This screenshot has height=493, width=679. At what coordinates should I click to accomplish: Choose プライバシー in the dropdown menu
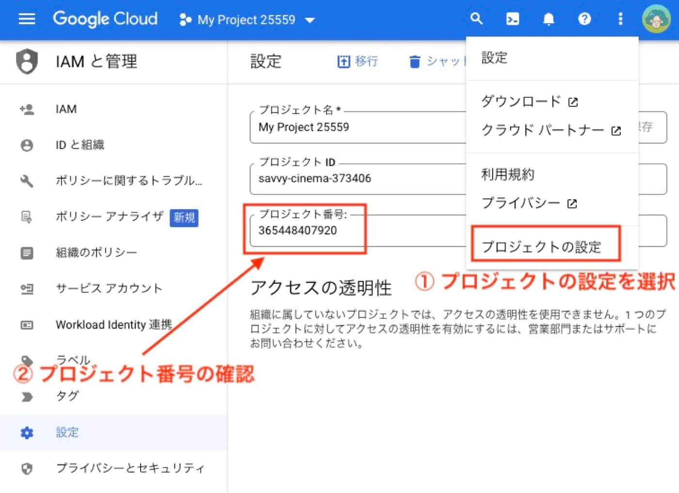[552, 202]
